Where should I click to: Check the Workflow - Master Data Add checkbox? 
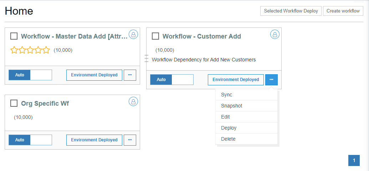(x=14, y=36)
